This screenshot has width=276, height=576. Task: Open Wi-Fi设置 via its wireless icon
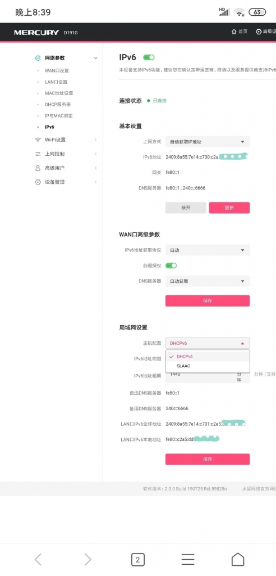coord(38,139)
